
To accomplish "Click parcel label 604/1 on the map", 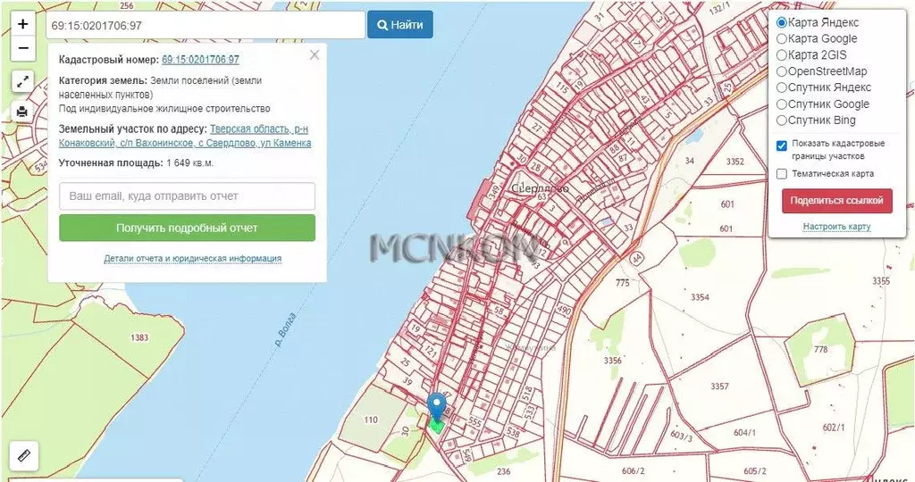I will point(744,432).
